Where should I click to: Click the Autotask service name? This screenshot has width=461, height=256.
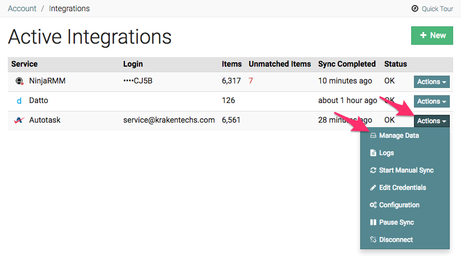point(45,120)
